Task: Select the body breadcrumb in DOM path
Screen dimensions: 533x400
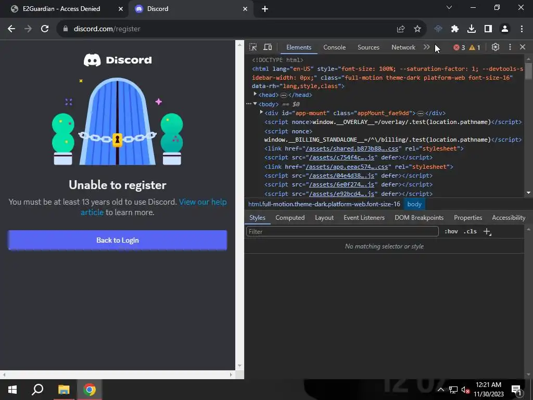Action: coord(414,204)
